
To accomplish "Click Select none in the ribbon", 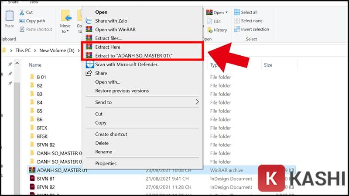I will click(x=248, y=20).
